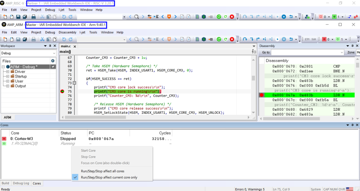Screen dimensions: 360x191
Task: Click Cortex-M3 core row
Action: pyautogui.click(x=87, y=139)
